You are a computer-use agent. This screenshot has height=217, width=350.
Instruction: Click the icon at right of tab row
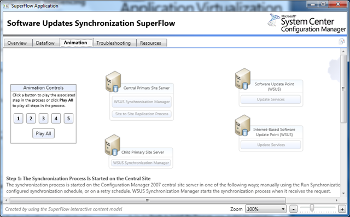click(x=341, y=42)
